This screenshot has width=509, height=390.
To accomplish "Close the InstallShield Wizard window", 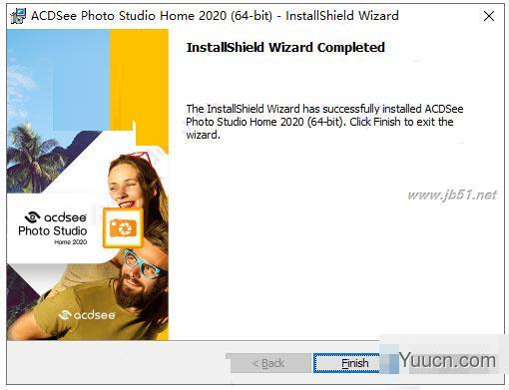I will click(x=489, y=16).
